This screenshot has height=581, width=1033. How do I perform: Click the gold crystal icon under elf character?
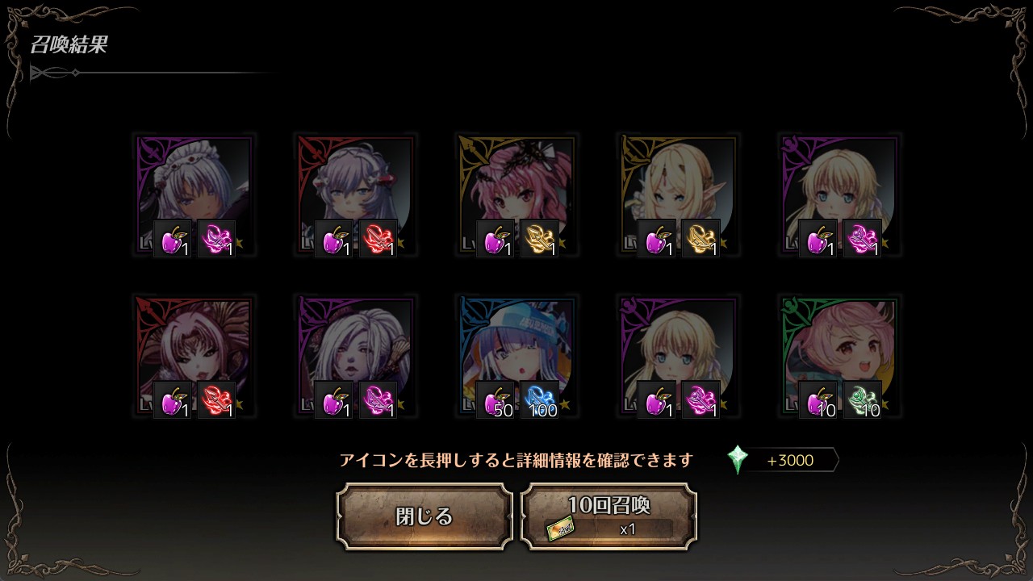click(x=701, y=239)
